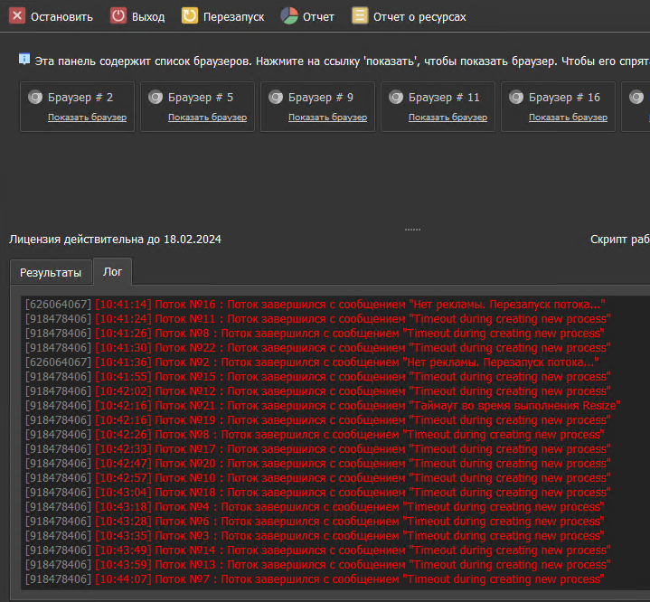Select the Лог tab

(113, 271)
